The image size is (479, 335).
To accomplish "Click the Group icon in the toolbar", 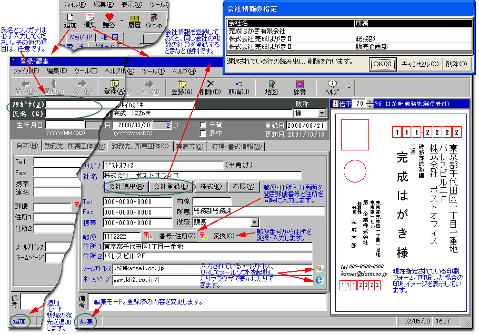I will 154,21.
